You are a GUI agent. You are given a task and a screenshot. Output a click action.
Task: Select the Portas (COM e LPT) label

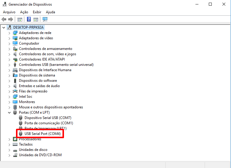[x=34, y=112]
